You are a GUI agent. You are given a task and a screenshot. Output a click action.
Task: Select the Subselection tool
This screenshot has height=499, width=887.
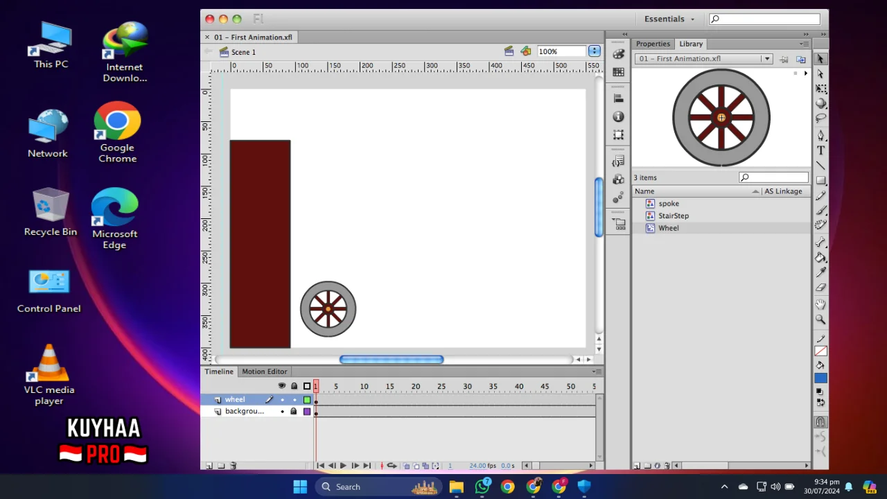(x=820, y=74)
